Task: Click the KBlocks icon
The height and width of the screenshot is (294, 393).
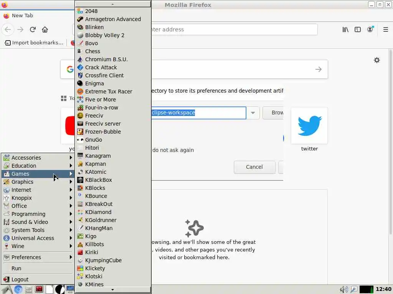Action: [x=80, y=188]
